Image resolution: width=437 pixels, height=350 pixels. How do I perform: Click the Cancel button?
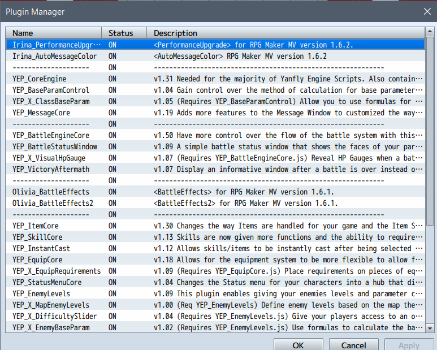(x=354, y=345)
